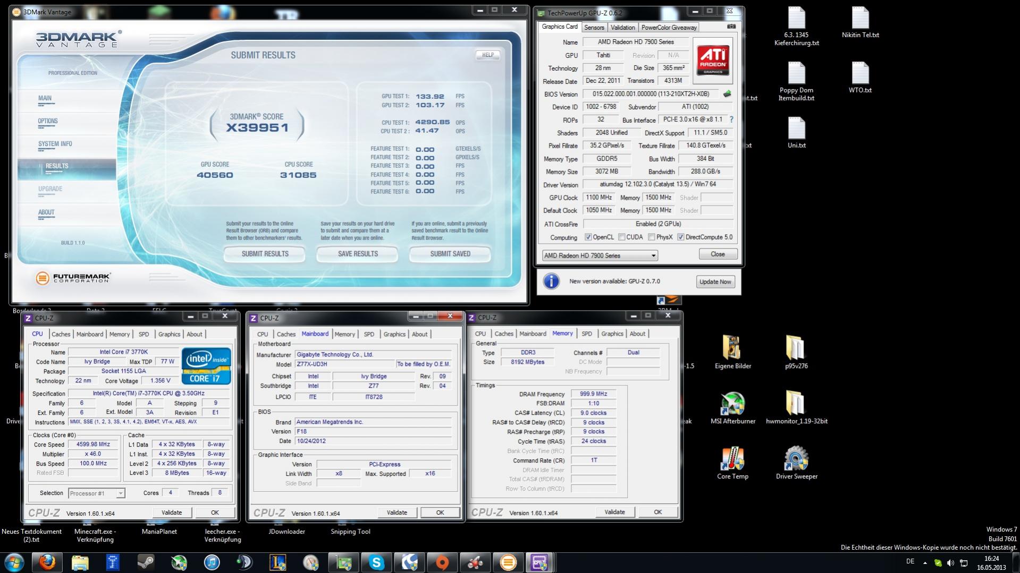Click the Submit Saved button in 3DMark
Image resolution: width=1020 pixels, height=573 pixels.
tap(450, 254)
